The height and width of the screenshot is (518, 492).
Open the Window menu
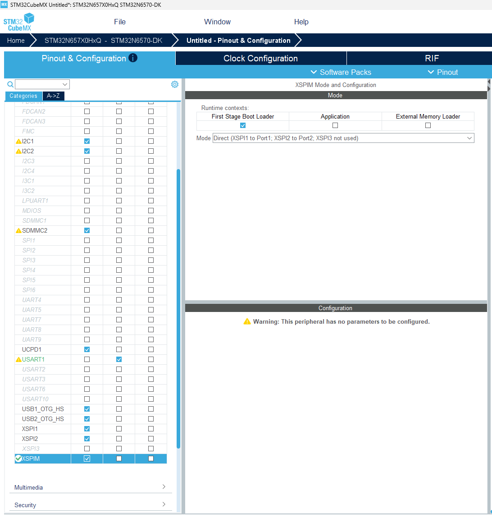click(217, 22)
